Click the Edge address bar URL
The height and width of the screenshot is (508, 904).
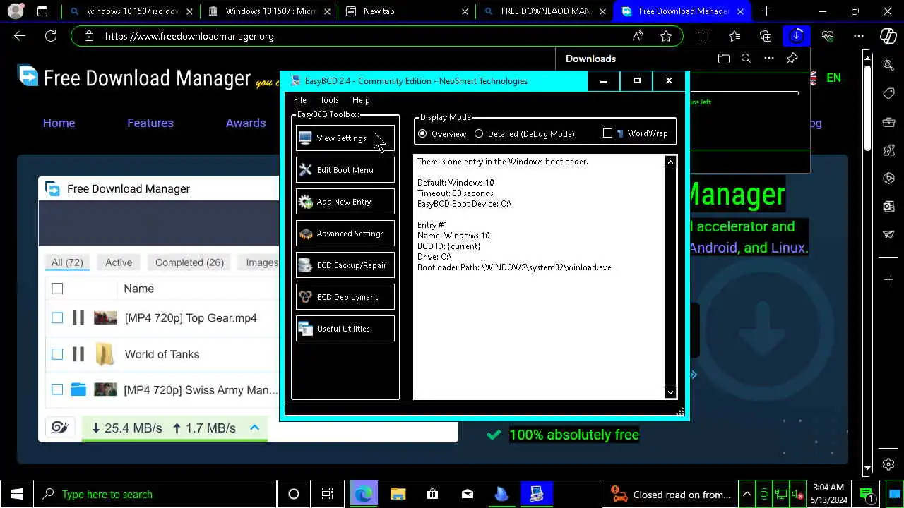tap(189, 36)
